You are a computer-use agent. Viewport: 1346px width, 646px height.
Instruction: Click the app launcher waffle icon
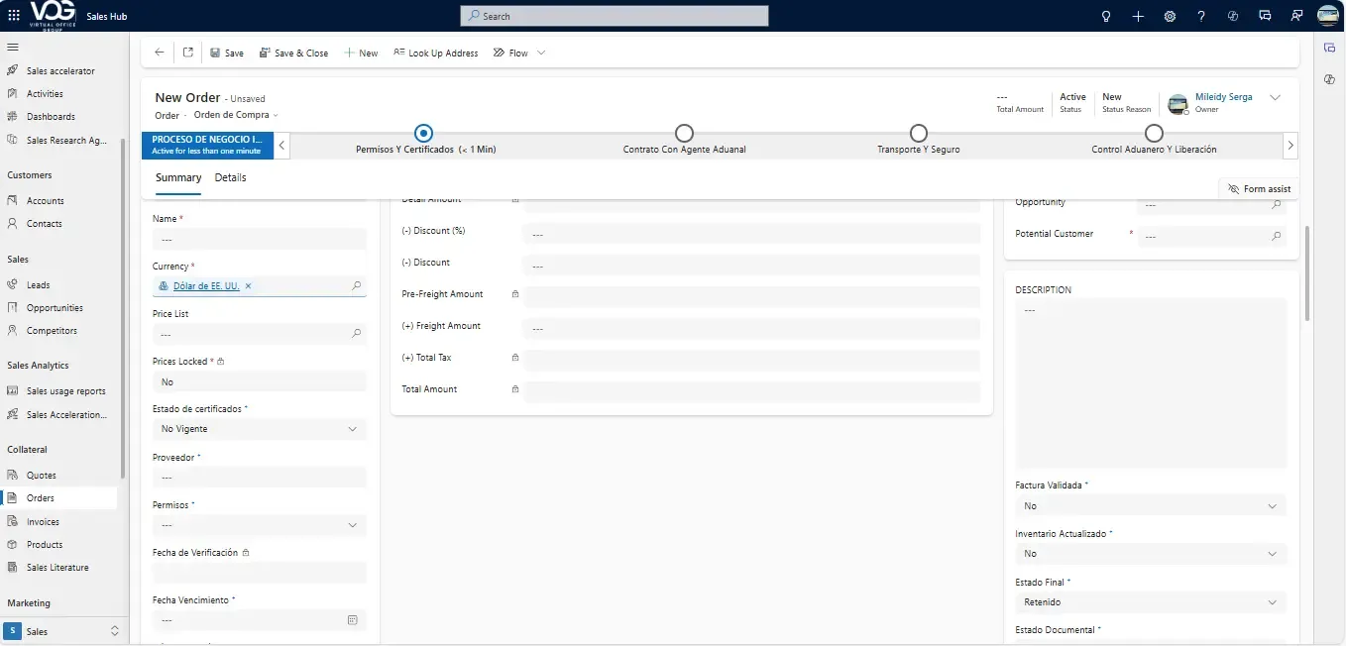pos(13,16)
